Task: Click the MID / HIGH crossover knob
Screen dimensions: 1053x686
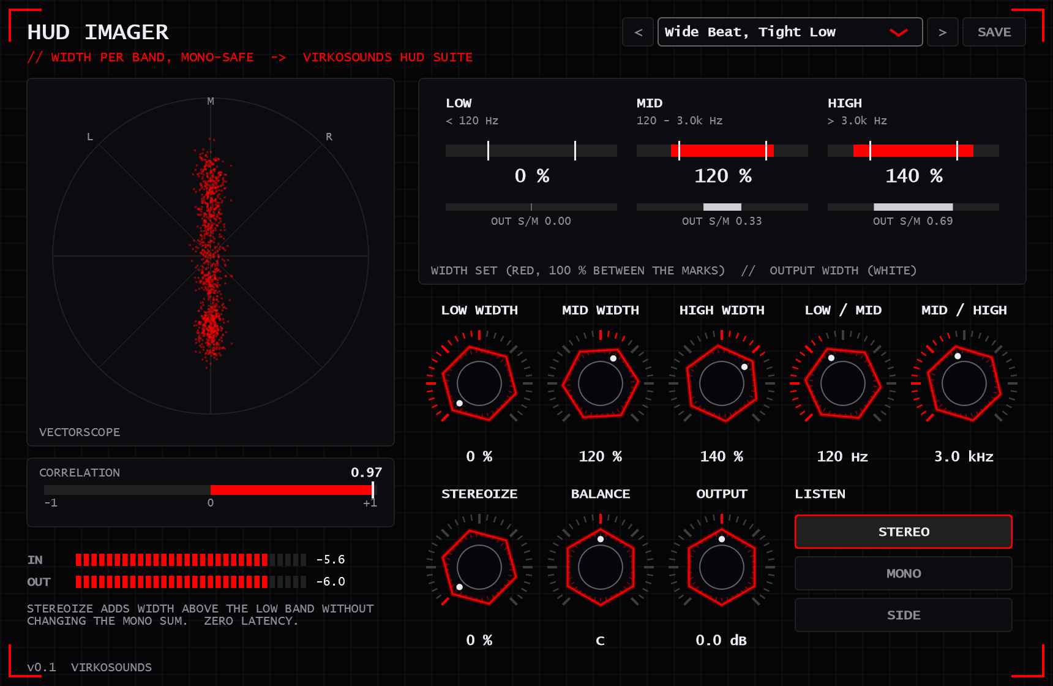Action: (964, 383)
